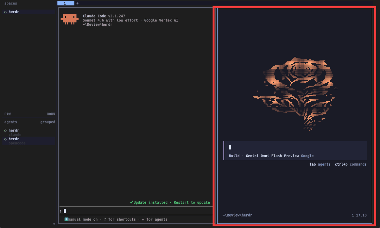Toggle the grouped agents view
This screenshot has height=228, width=380.
pos(47,122)
